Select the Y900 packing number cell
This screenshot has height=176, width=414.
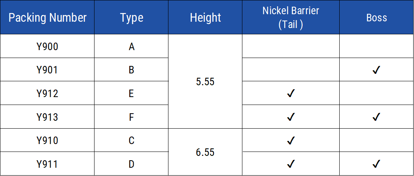(x=47, y=47)
